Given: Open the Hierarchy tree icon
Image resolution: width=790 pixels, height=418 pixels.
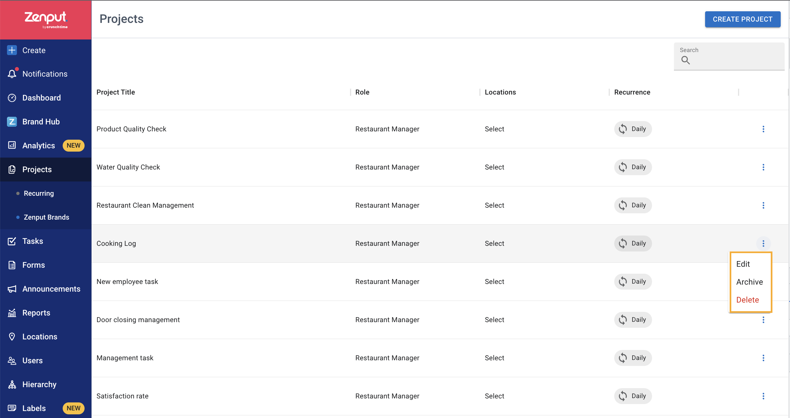Looking at the screenshot, I should (x=12, y=384).
